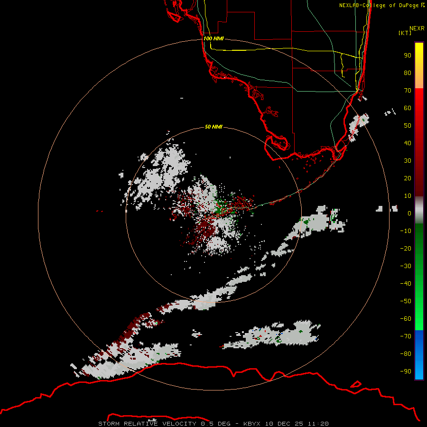The height and width of the screenshot is (427, 427).
Task: Click the "-20" value on velocity scale
Action: coord(406,248)
